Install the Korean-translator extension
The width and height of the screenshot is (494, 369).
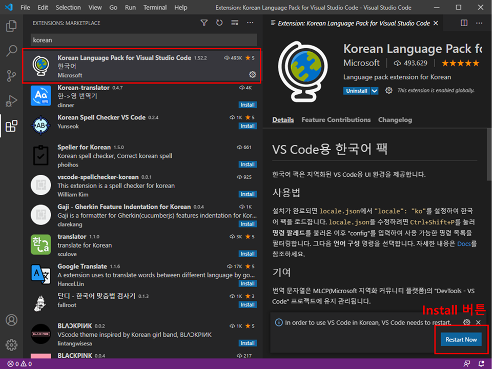pos(248,105)
